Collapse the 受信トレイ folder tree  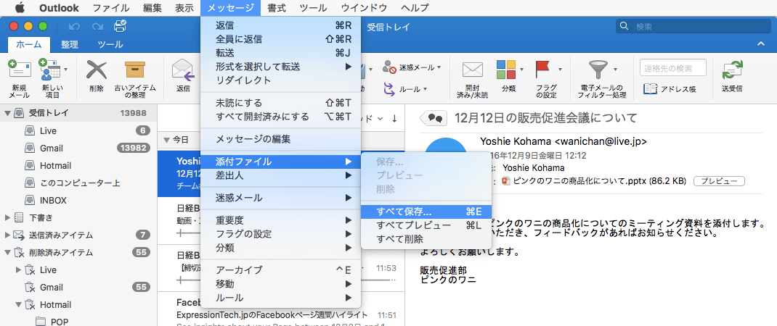pos(7,113)
